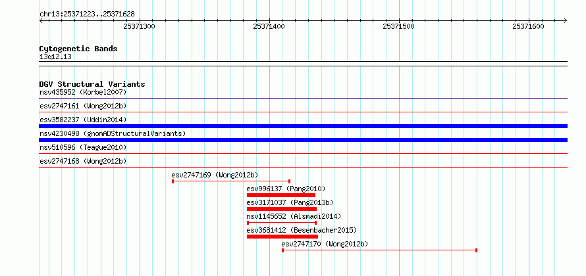
Task: Click the red bar for esv3171037 (Pang2013b)
Action: [282, 209]
